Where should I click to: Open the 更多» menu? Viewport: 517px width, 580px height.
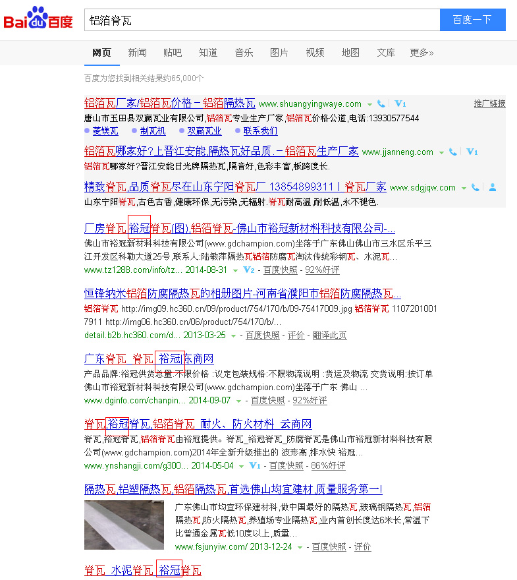coord(422,53)
